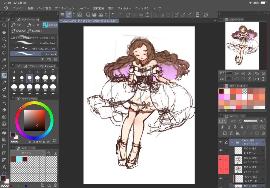Image resolution: width=270 pixels, height=188 pixels.
Task: Hide the レイヤー 9 layer
Action: (x=221, y=150)
